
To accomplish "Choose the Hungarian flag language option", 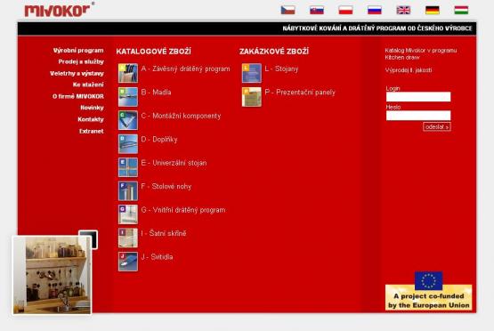I will pos(461,10).
